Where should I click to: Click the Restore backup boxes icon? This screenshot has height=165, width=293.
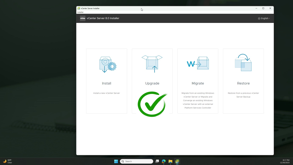pos(243,62)
